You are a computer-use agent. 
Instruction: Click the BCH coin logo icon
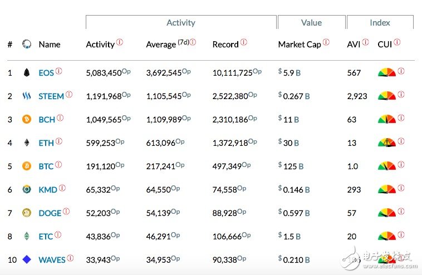coord(27,119)
